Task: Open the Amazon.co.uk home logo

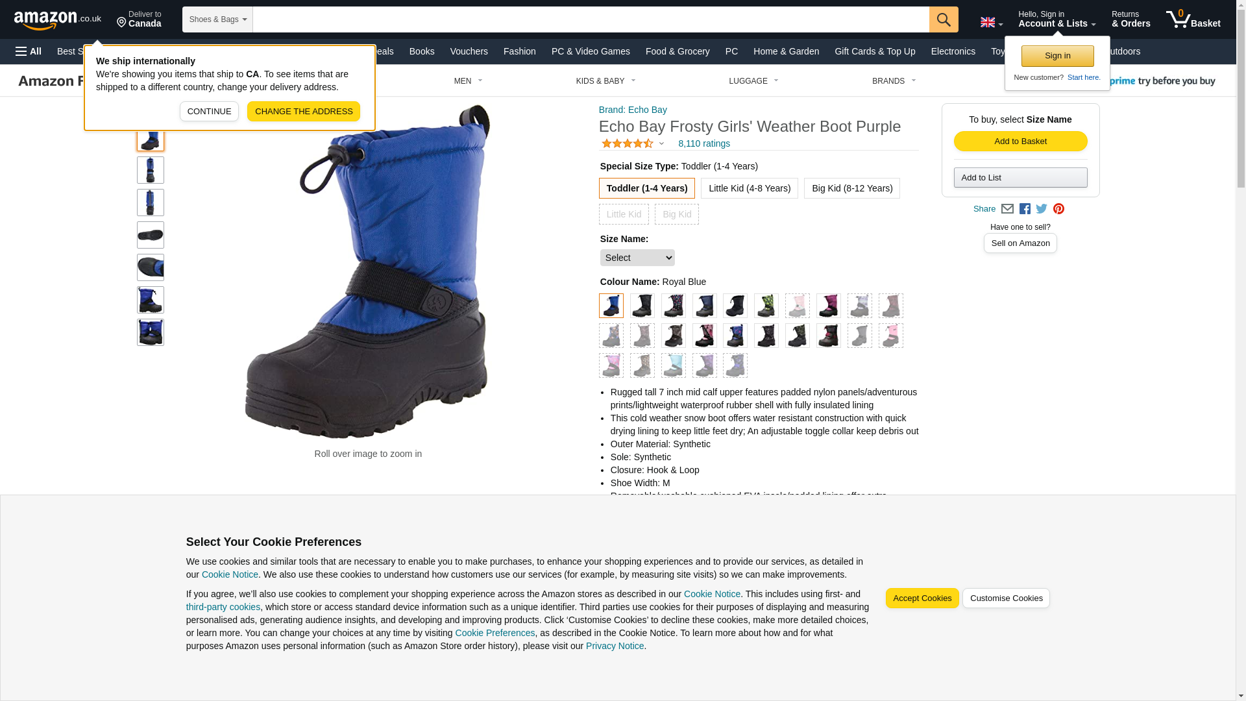Action: click(x=58, y=20)
